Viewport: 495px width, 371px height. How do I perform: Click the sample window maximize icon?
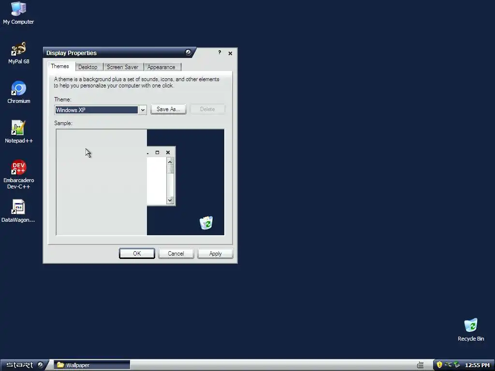point(157,152)
